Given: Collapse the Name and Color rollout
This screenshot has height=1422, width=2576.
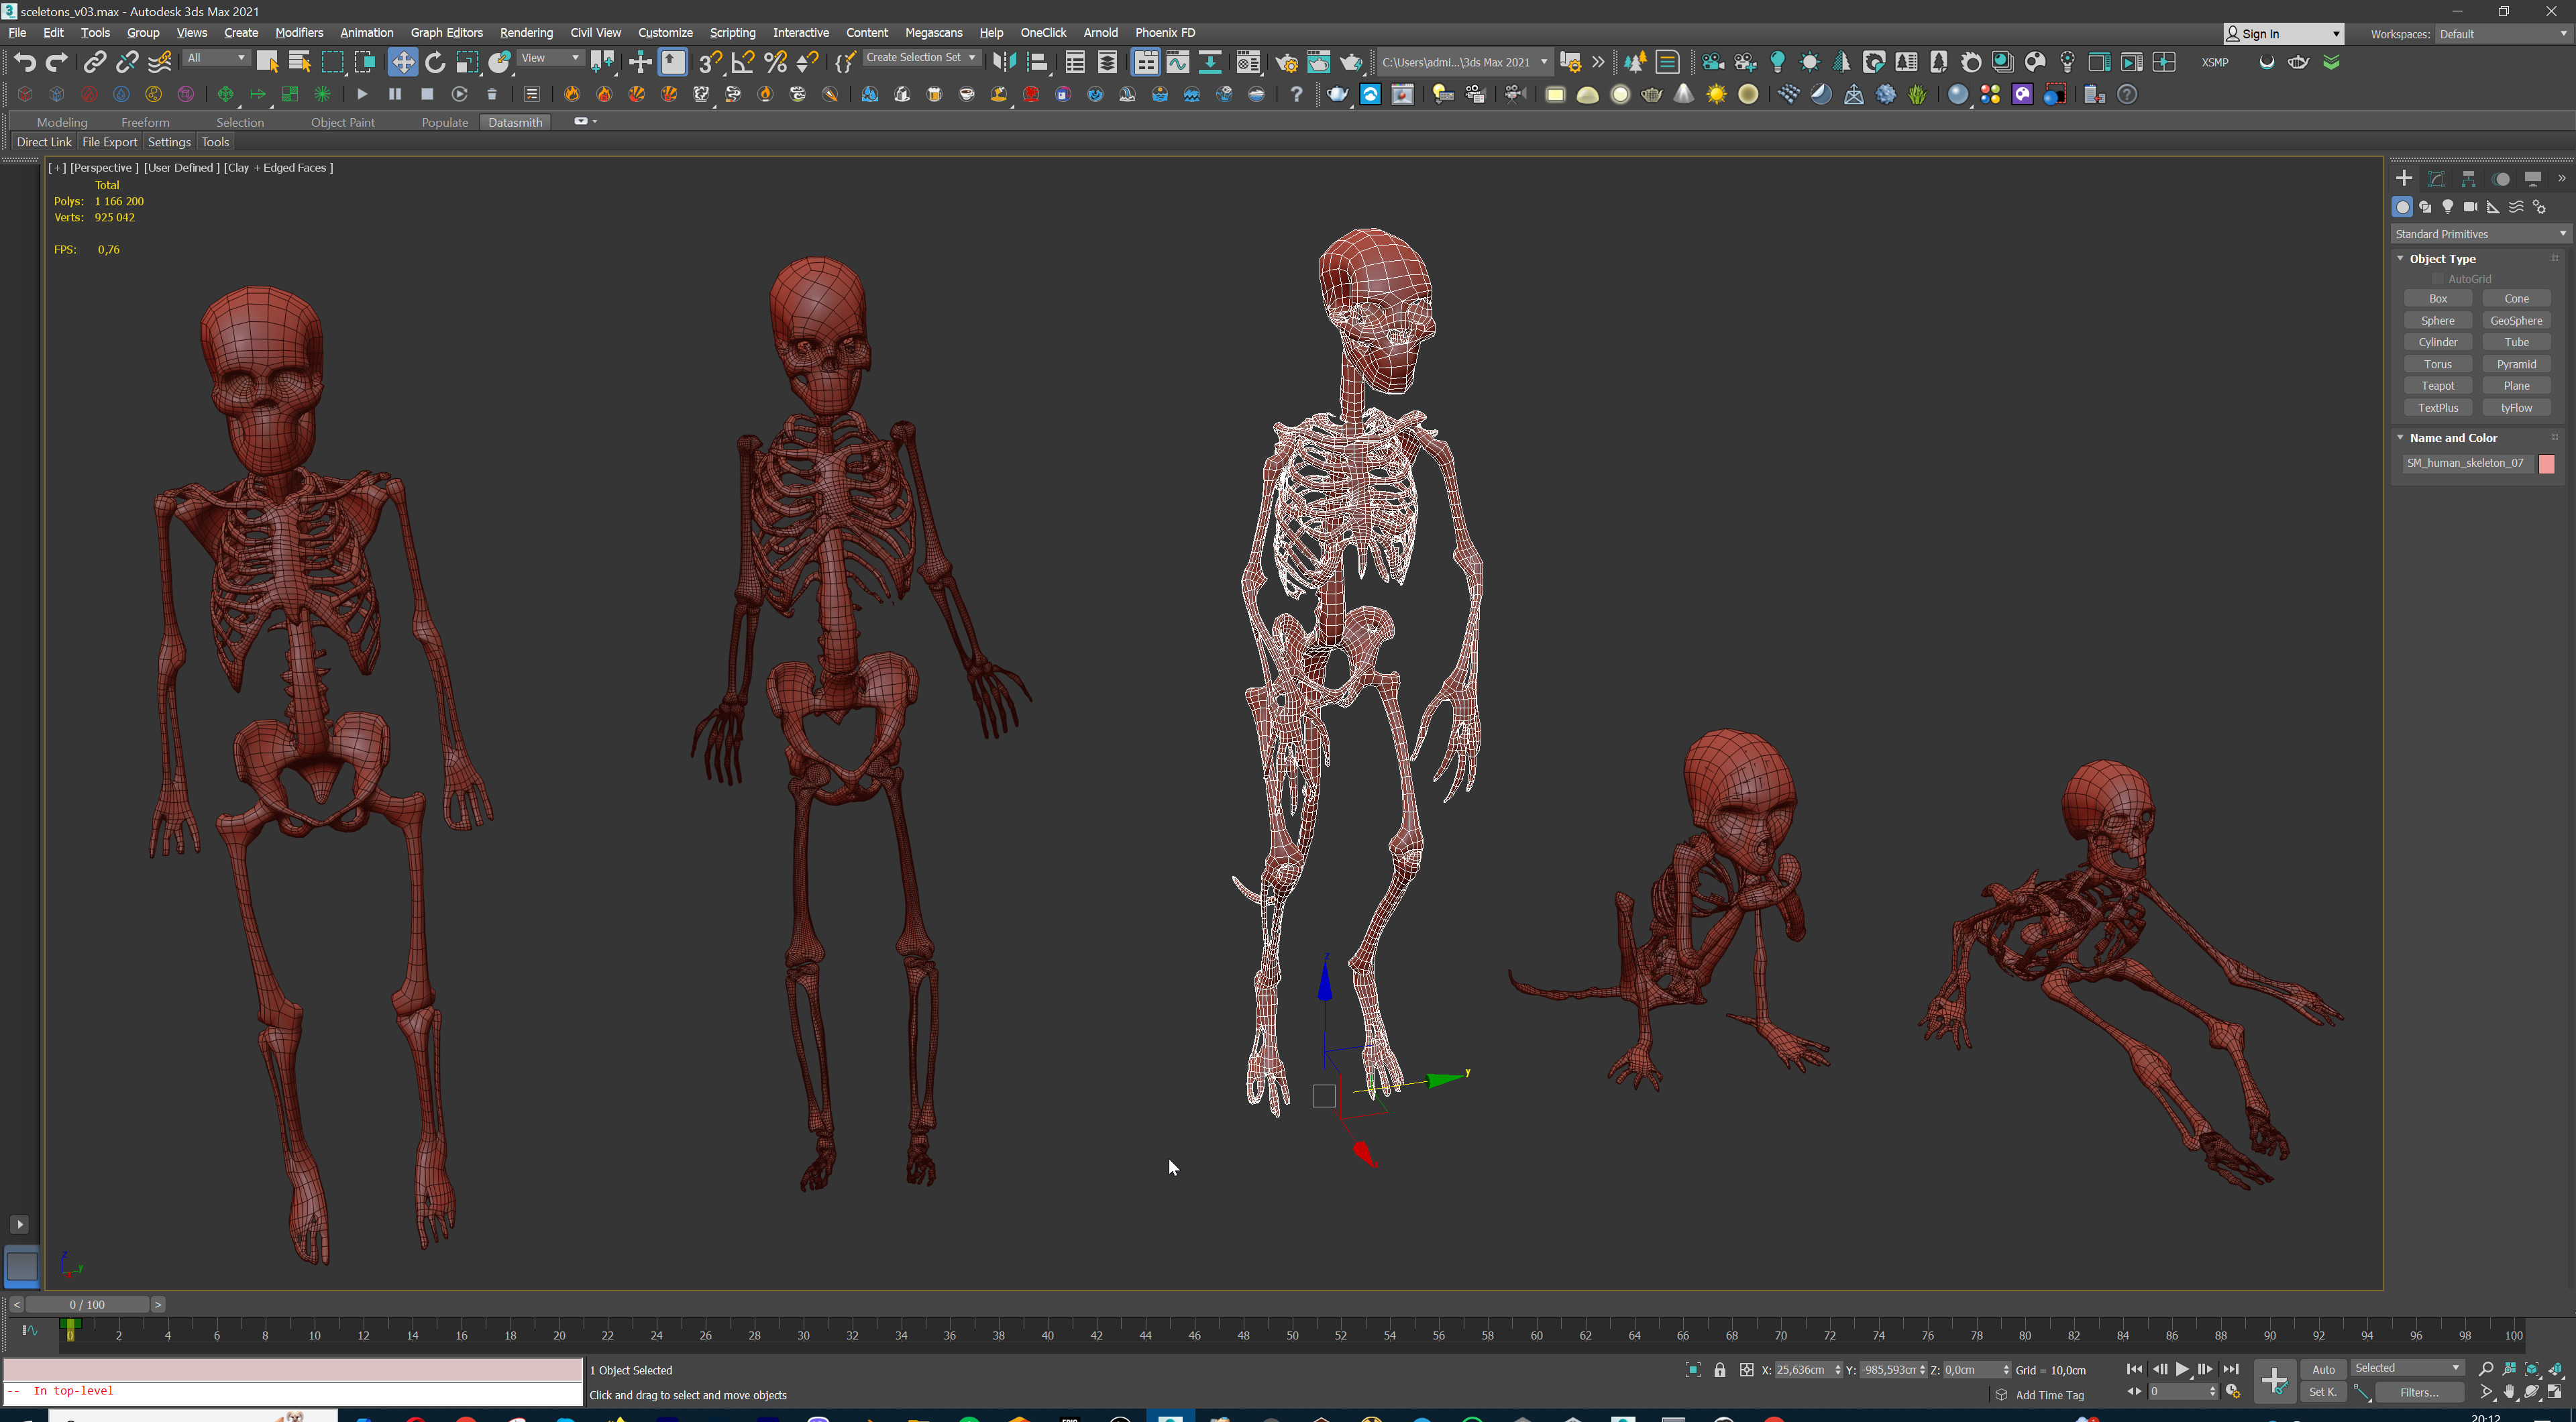Looking at the screenshot, I should [2400, 437].
